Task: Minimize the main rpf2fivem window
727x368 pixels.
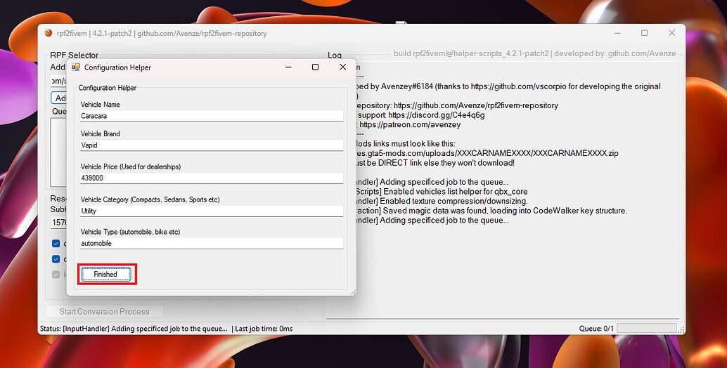Action: pyautogui.click(x=617, y=33)
